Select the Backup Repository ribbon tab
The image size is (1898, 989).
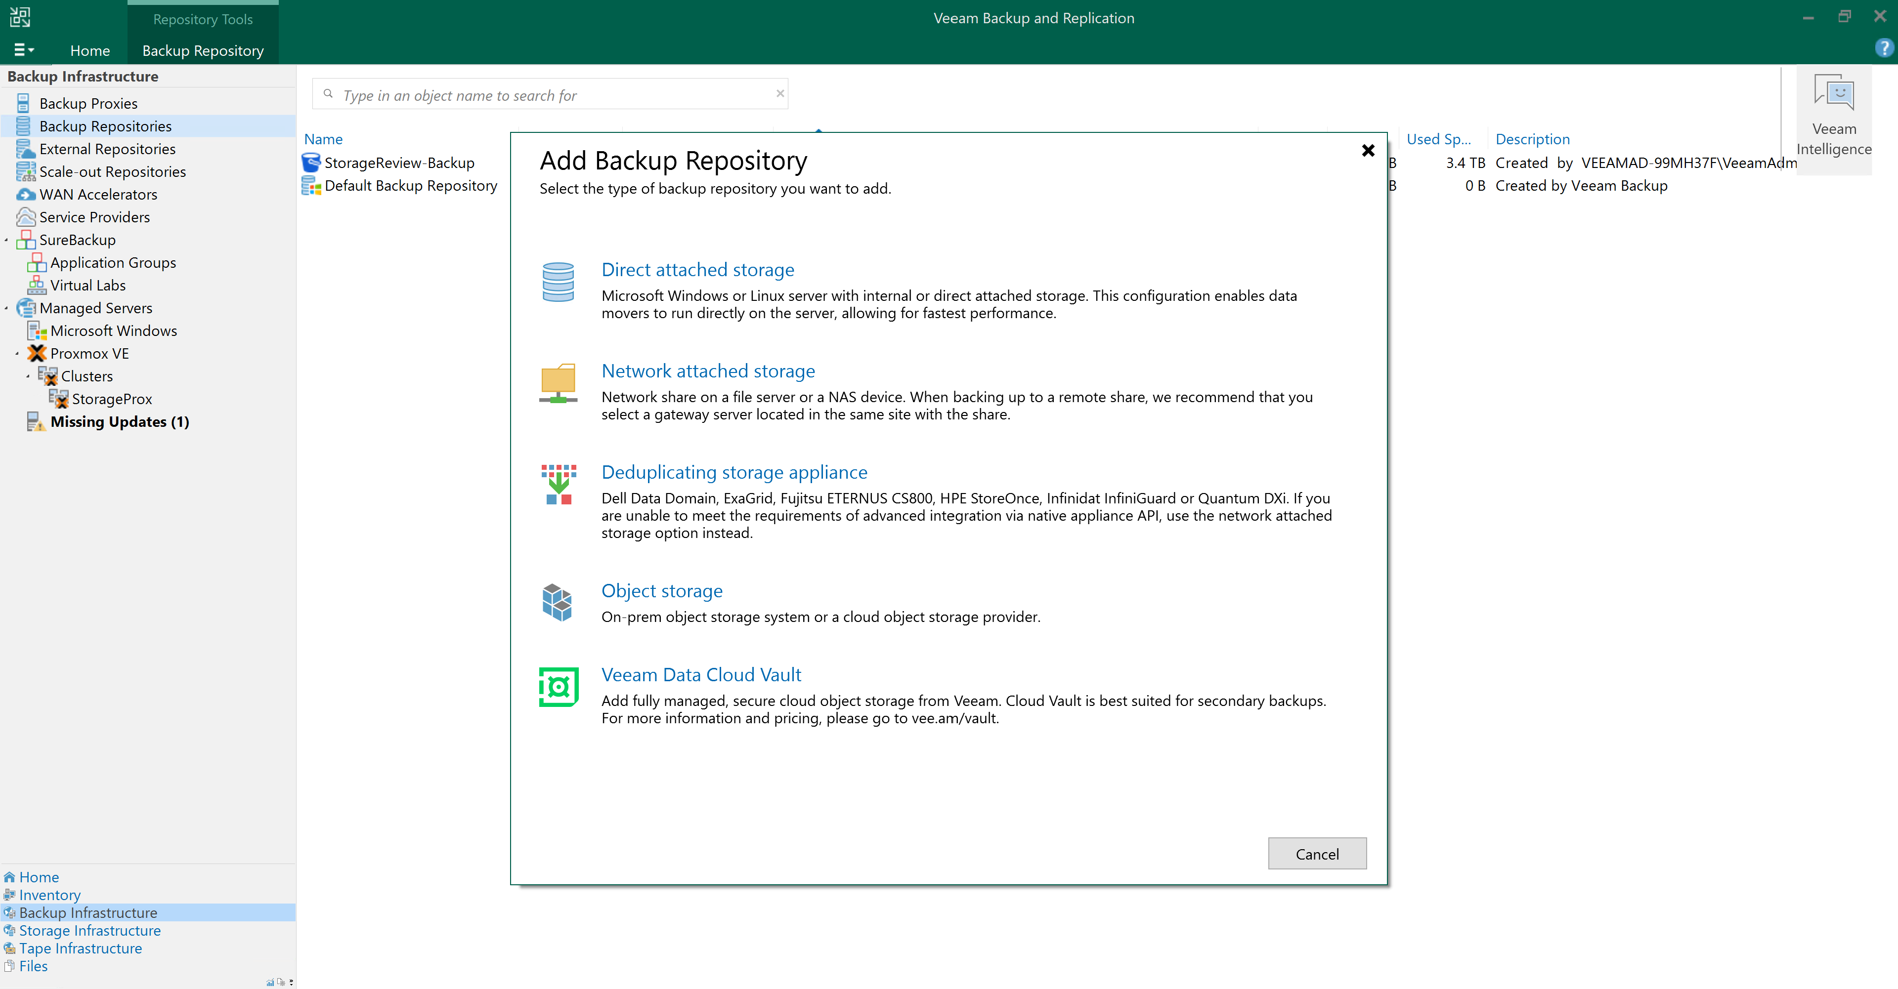click(x=203, y=50)
